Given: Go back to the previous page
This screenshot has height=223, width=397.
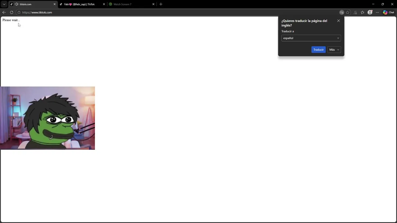Looking at the screenshot, I should (x=4, y=12).
